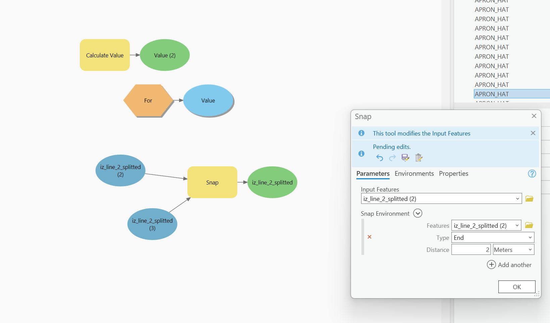Save pending edits with the floppy disk icon
The height and width of the screenshot is (323, 550).
(x=405, y=157)
